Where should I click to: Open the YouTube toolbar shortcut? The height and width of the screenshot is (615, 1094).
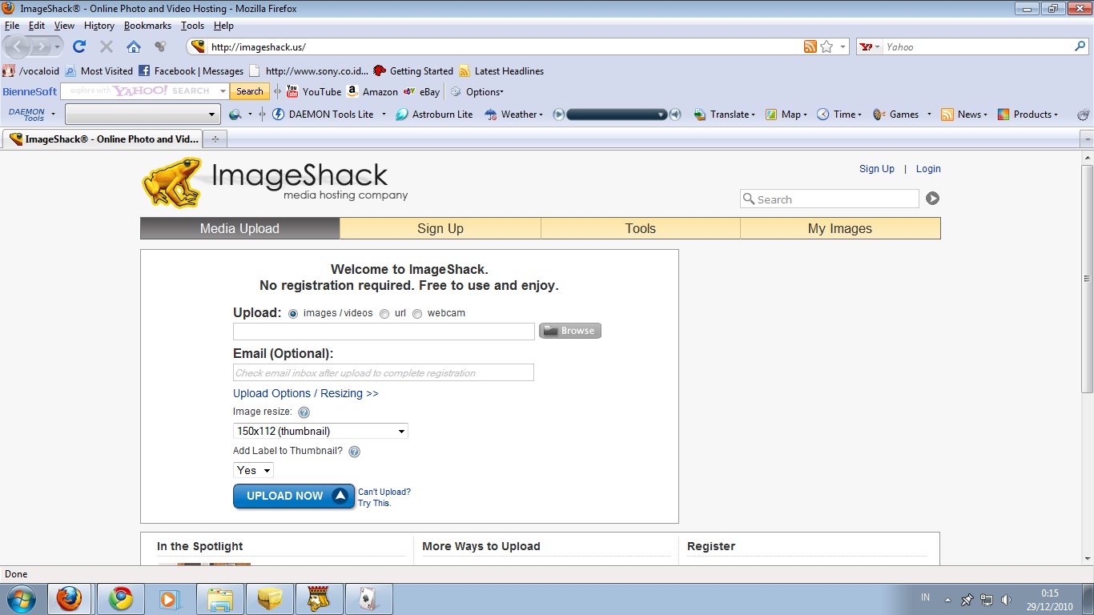tap(314, 91)
